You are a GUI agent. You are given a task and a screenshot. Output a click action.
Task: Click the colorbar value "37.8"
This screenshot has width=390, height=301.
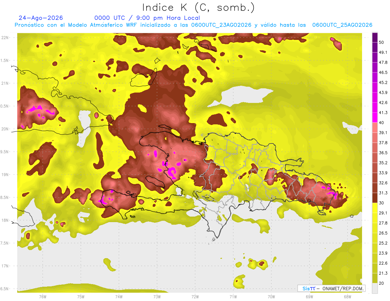tap(383, 143)
